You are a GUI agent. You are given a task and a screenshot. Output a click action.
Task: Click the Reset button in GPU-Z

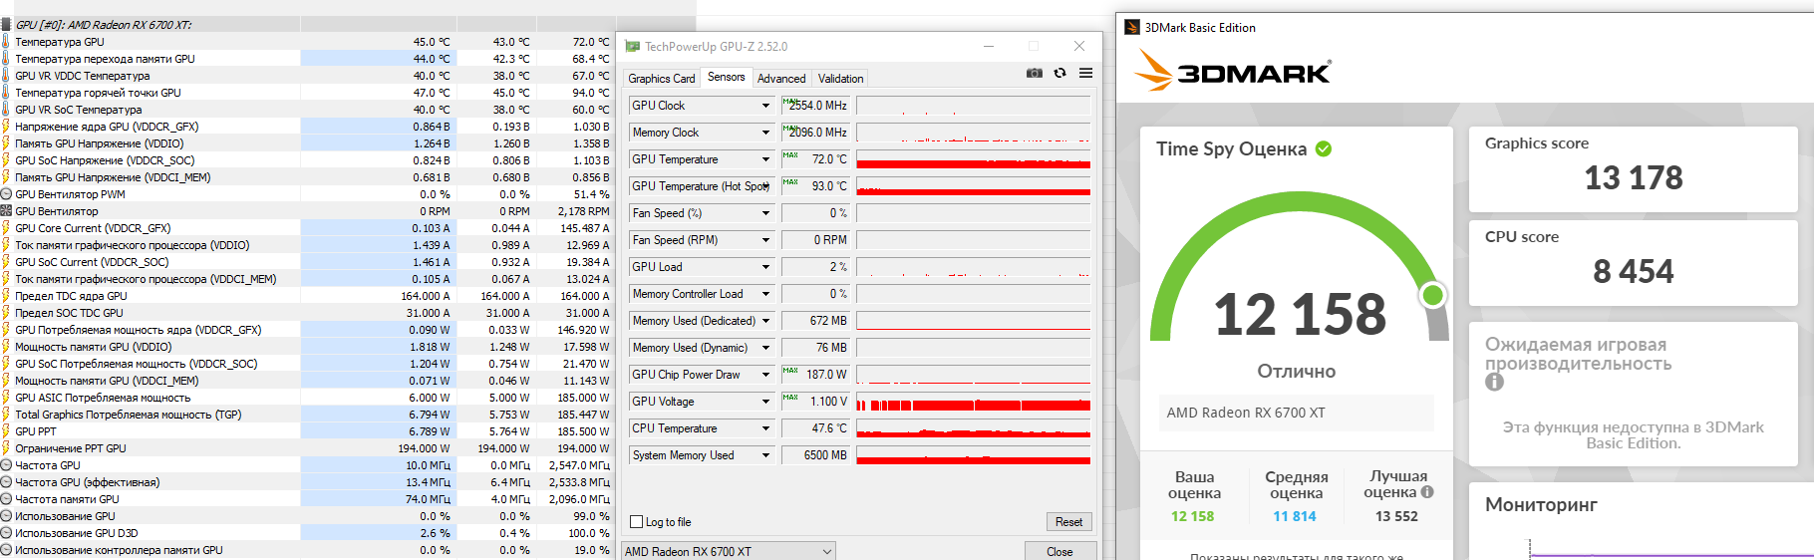1068,522
